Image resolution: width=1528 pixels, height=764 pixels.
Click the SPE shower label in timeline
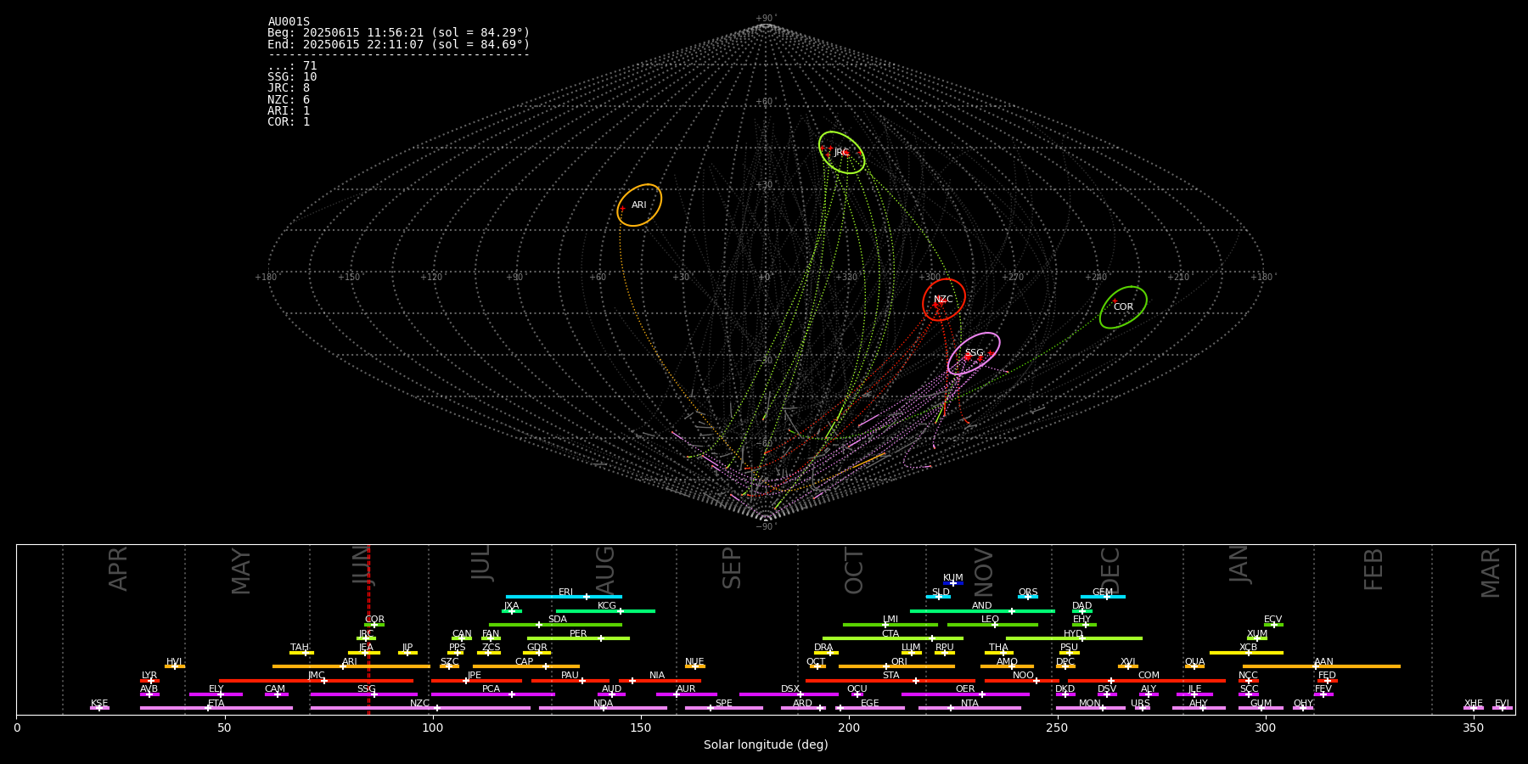point(723,704)
